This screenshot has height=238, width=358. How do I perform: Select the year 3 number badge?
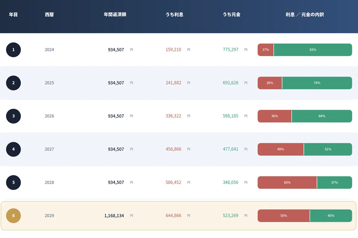tap(13, 116)
